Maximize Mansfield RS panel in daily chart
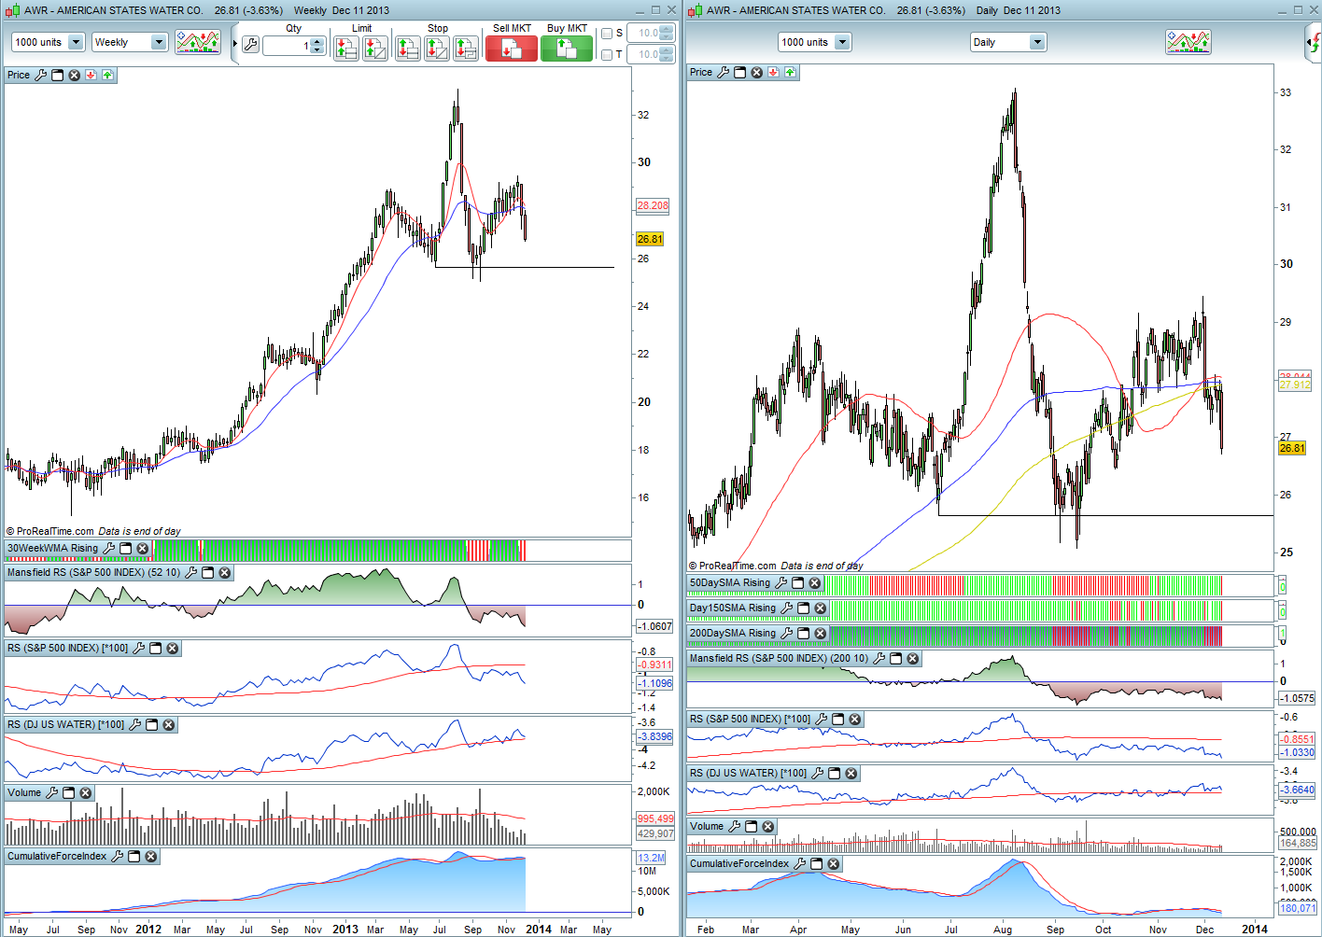Screen dimensions: 1322x937 click(x=896, y=659)
